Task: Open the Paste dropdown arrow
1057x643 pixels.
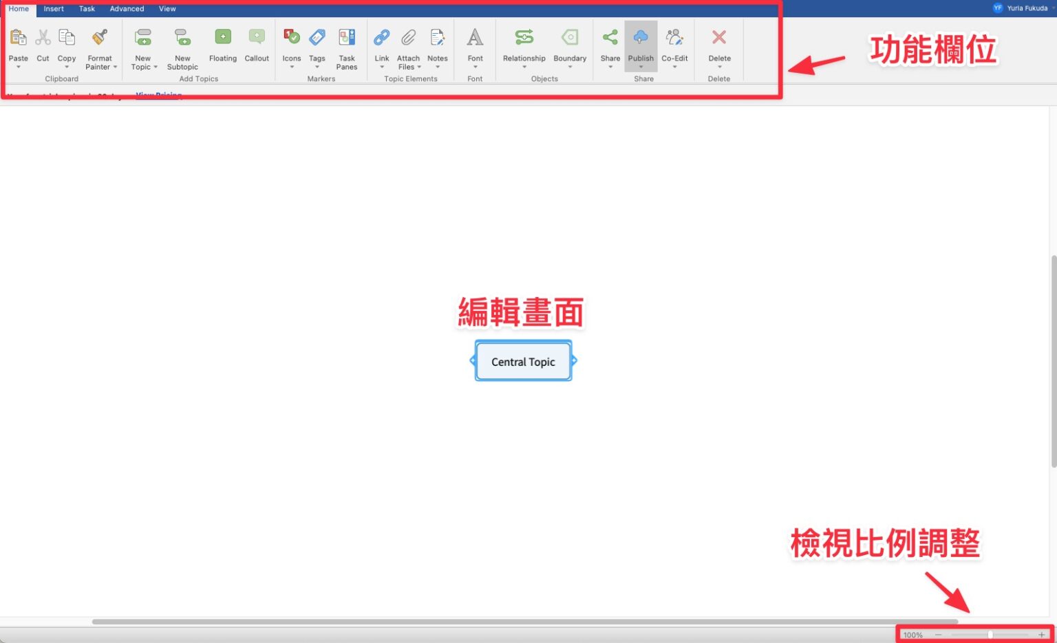Action: tap(19, 67)
